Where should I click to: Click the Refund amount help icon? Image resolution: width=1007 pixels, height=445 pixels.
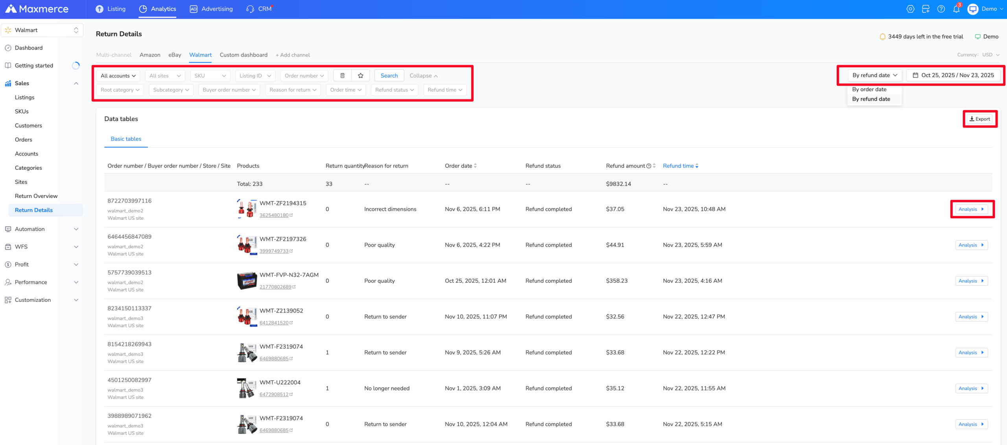649,166
